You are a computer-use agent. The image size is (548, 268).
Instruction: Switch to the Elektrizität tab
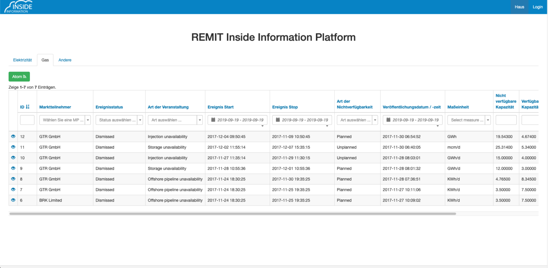[x=23, y=60]
